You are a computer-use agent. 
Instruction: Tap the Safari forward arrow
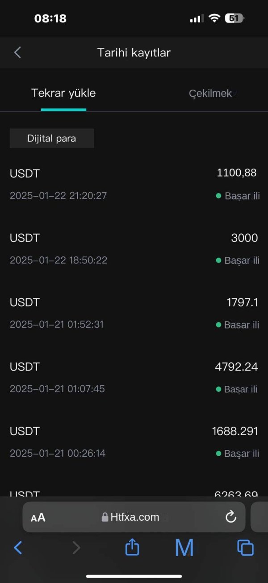pos(76,547)
